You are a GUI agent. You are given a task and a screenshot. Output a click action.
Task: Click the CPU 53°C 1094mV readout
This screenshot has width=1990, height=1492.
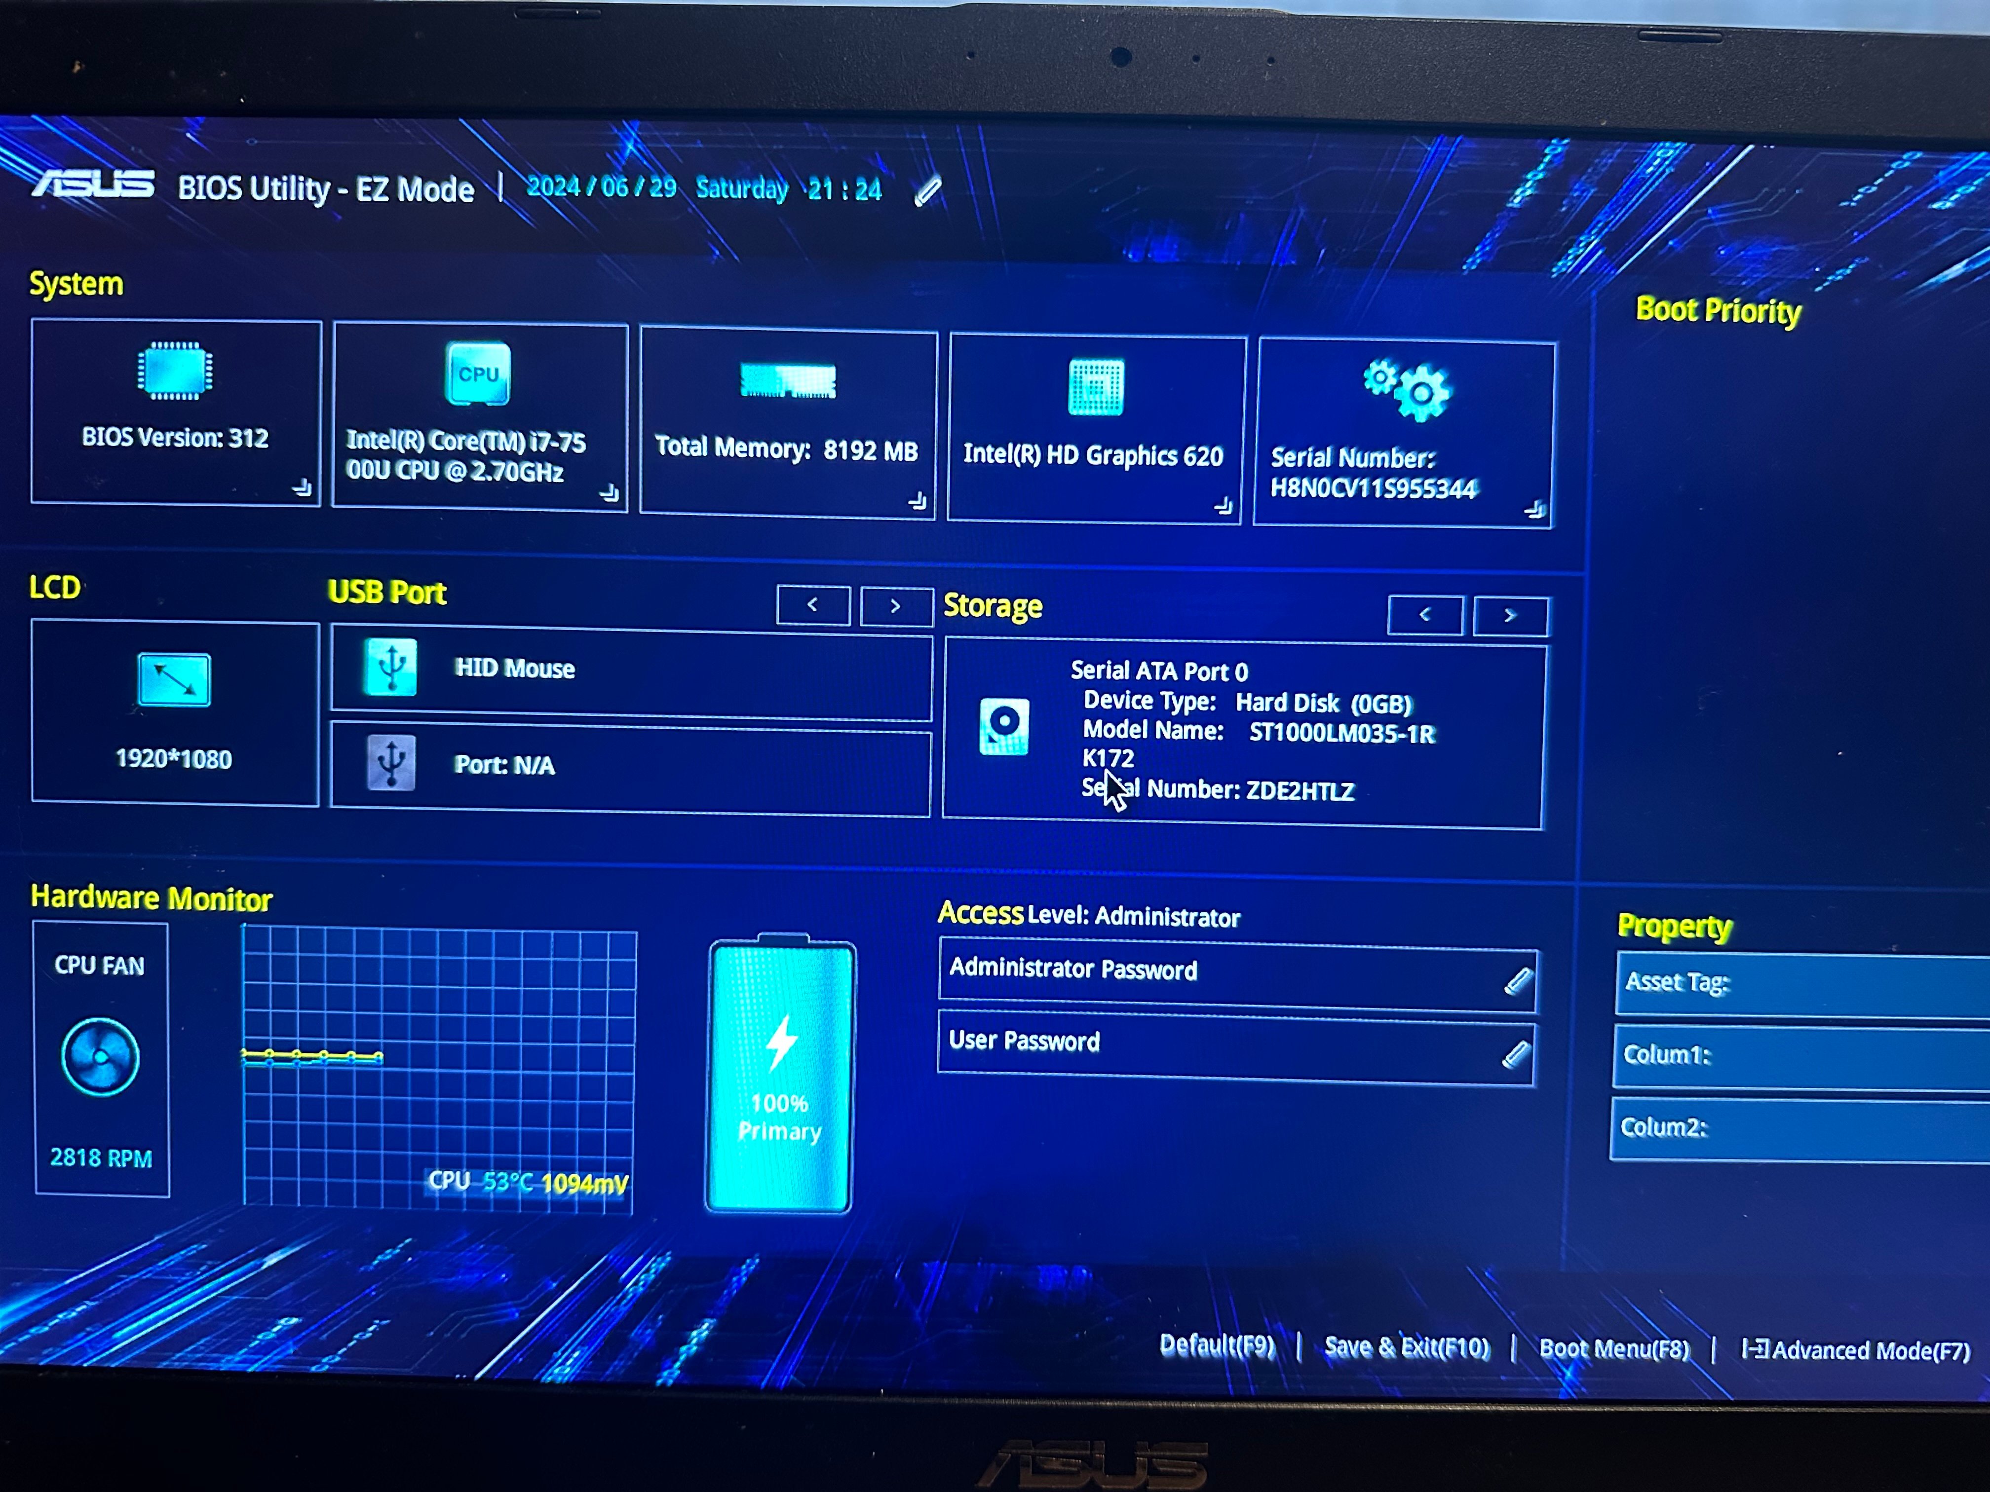[527, 1182]
